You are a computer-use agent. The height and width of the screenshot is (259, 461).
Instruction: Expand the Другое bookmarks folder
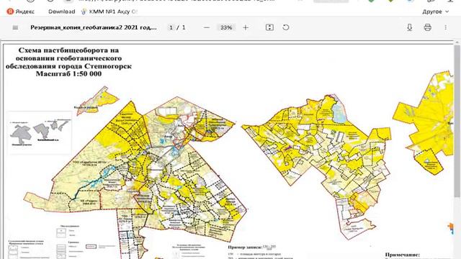point(435,12)
